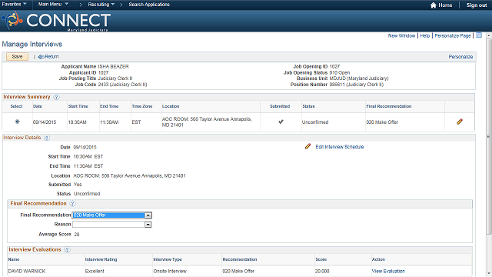Click Interview Evaluations help question-mark icon

coord(67,249)
